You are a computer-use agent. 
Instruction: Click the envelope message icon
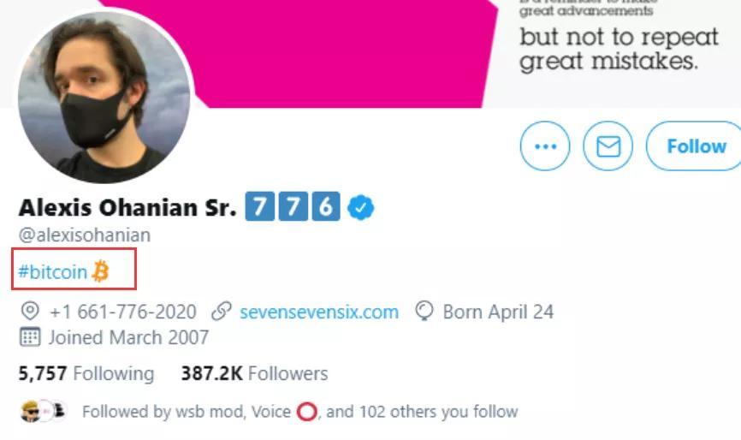coord(608,146)
